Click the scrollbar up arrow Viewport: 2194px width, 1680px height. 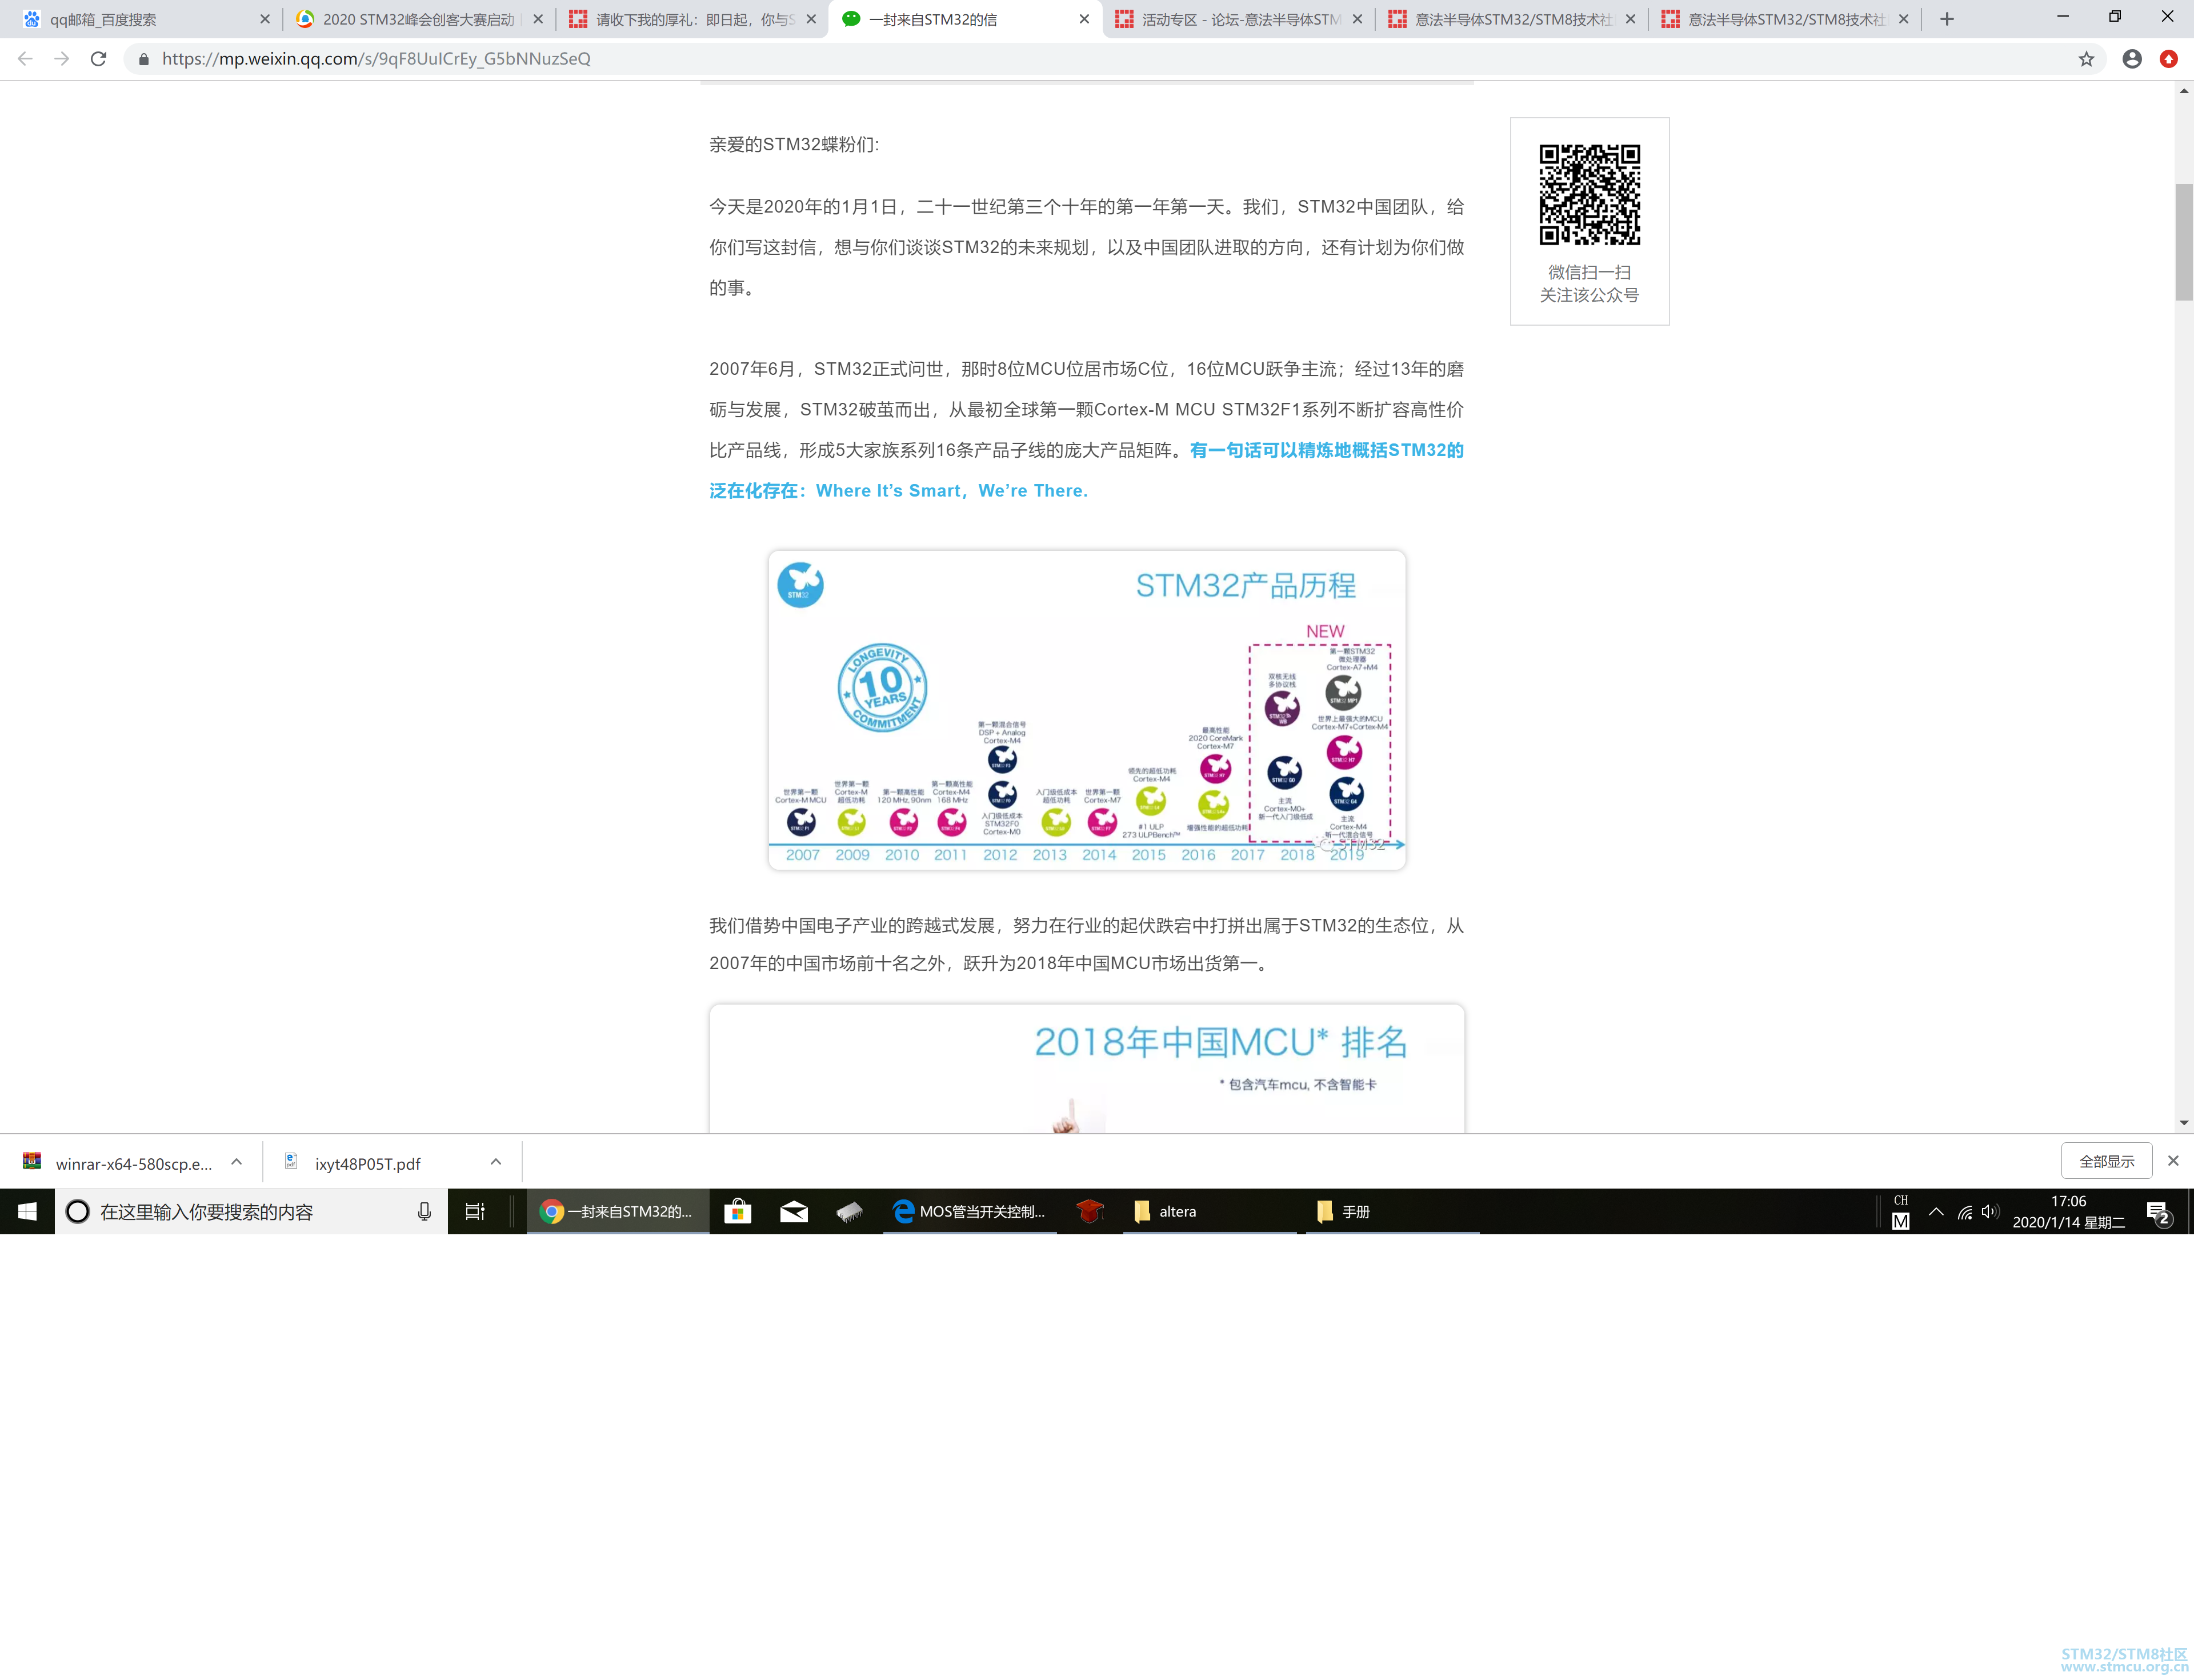[2184, 91]
